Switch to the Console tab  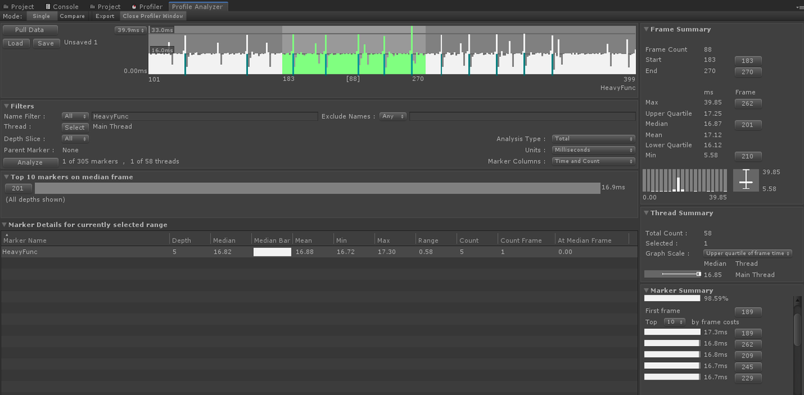62,6
